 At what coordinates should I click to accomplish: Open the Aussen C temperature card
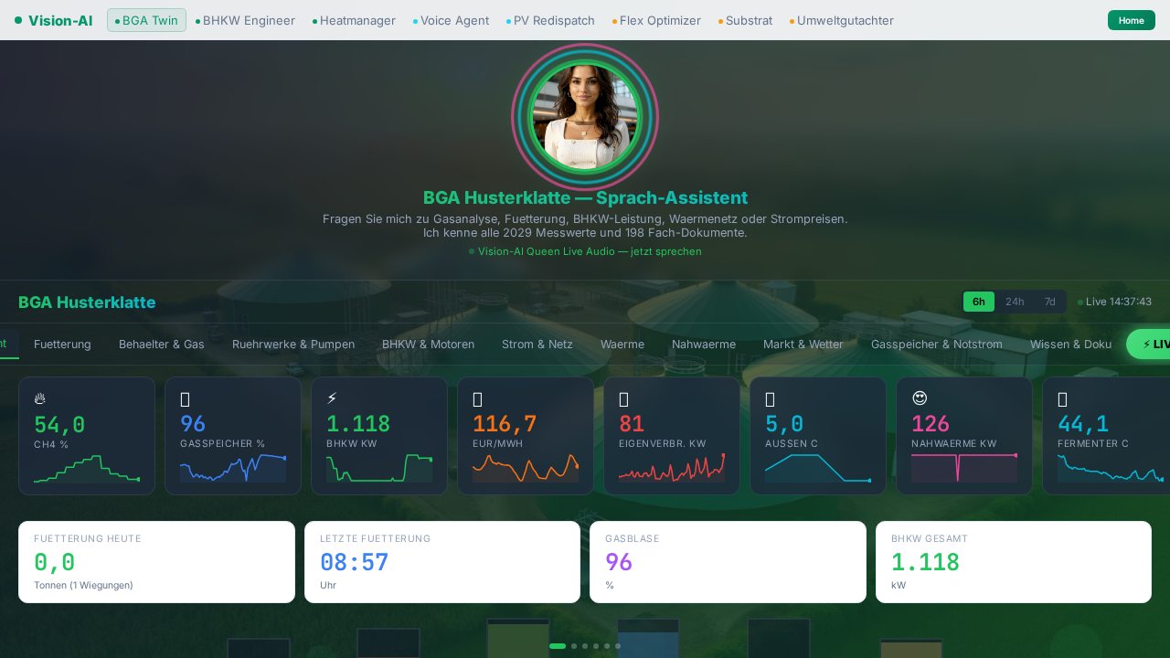(x=818, y=436)
